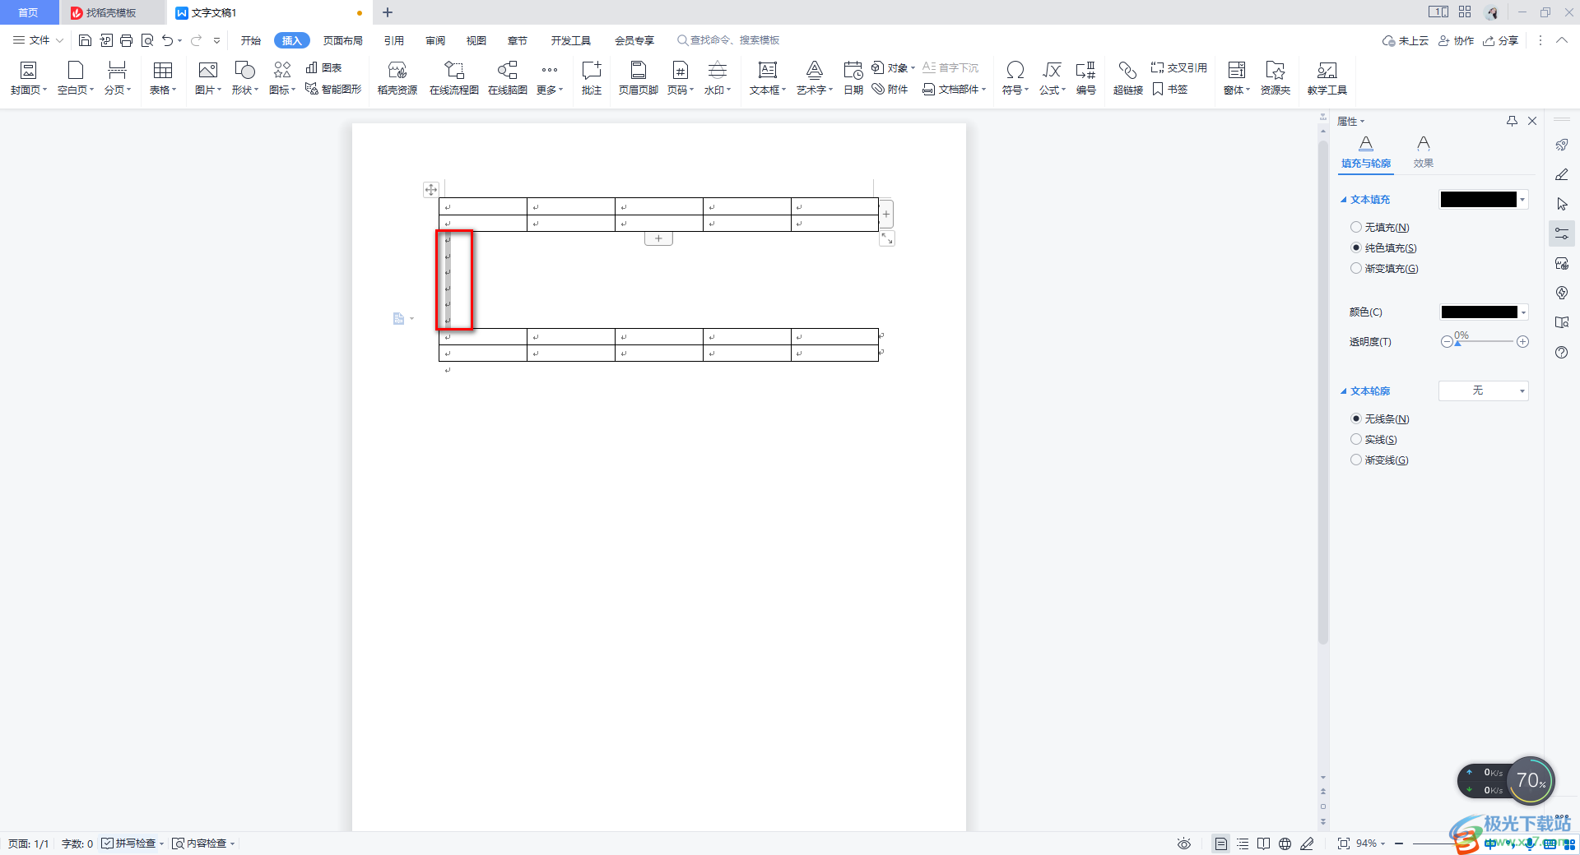The width and height of the screenshot is (1580, 855).
Task: Insert page number (页码)
Action: (x=681, y=79)
